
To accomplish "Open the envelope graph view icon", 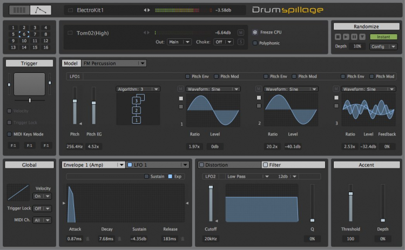I will 40,10.
